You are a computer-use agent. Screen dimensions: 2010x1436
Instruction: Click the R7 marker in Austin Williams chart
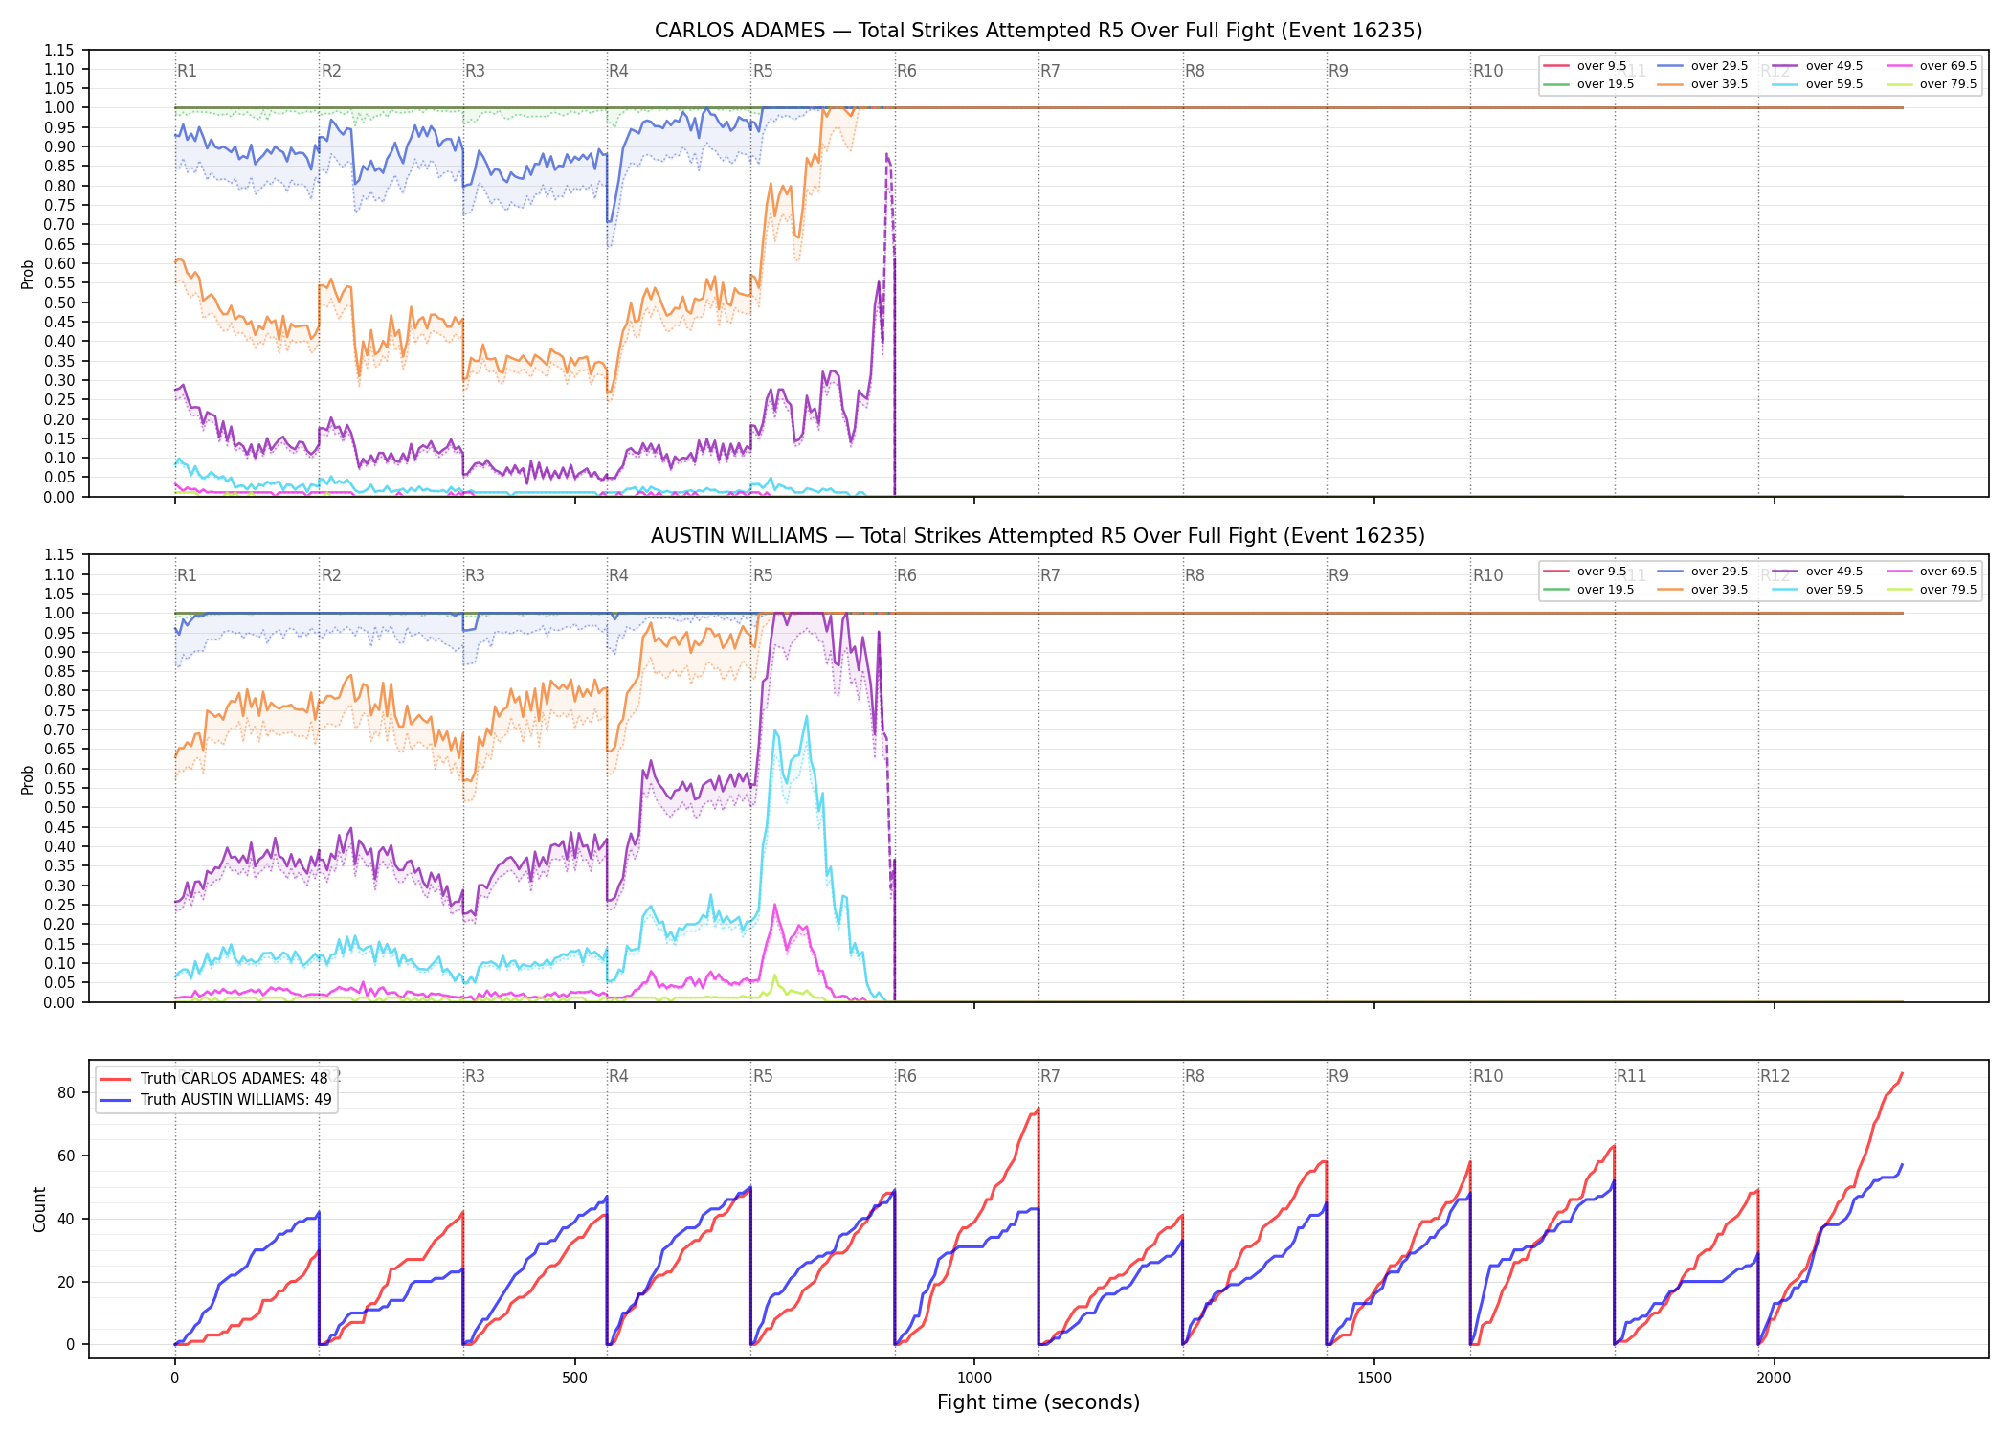[x=1050, y=575]
